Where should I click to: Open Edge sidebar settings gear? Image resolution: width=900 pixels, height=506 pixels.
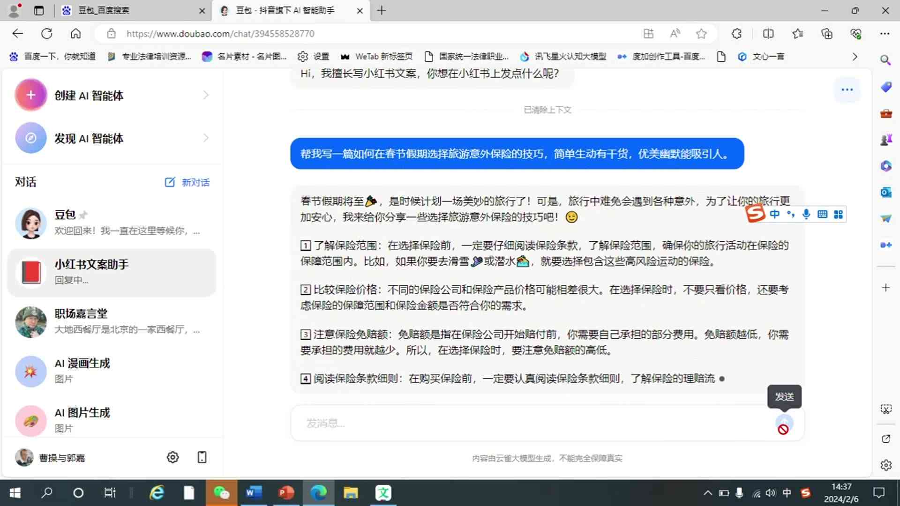coord(885,465)
